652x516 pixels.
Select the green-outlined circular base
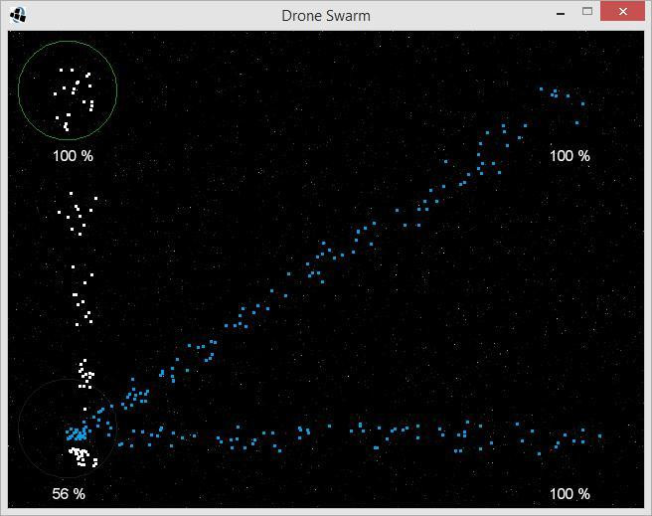pos(68,89)
